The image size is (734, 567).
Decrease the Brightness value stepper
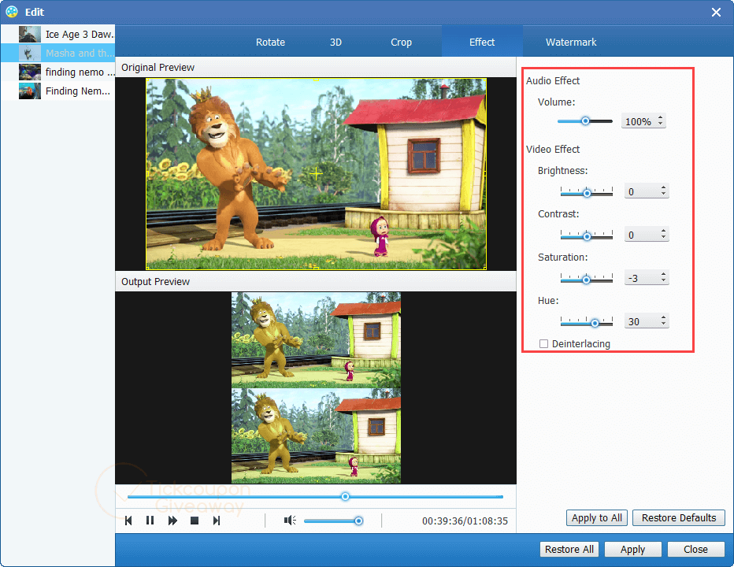coord(663,195)
